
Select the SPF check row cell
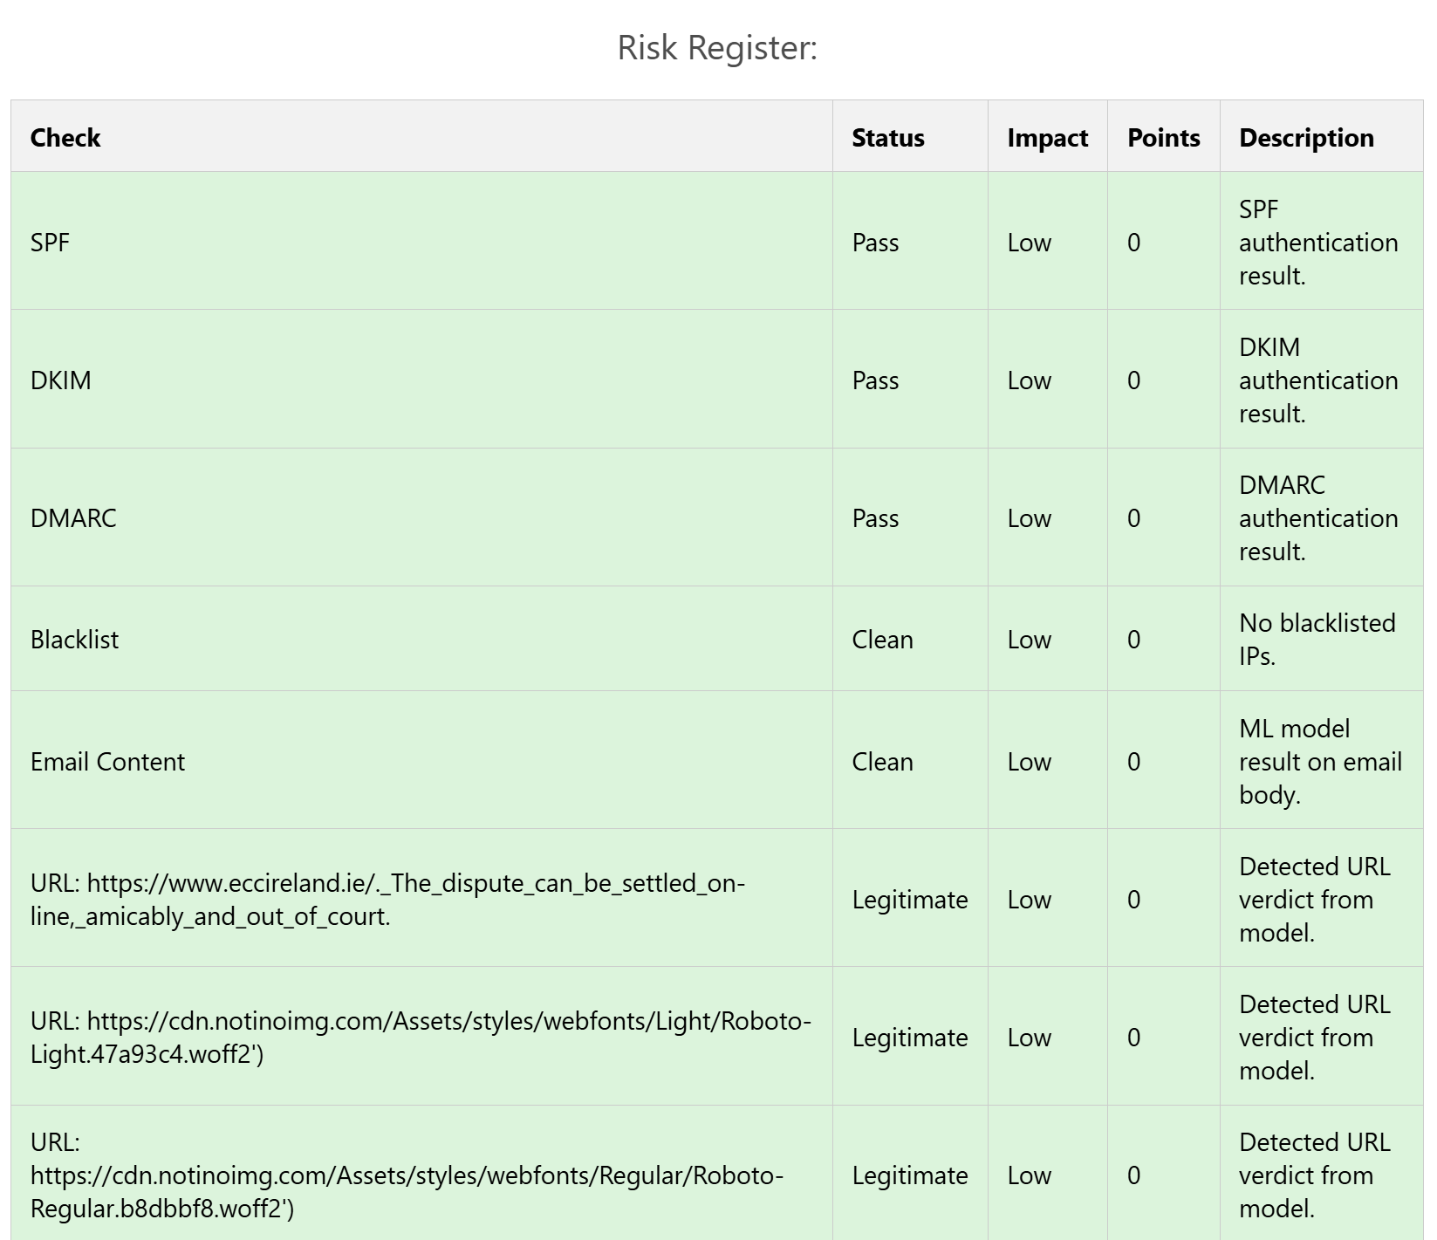point(50,243)
